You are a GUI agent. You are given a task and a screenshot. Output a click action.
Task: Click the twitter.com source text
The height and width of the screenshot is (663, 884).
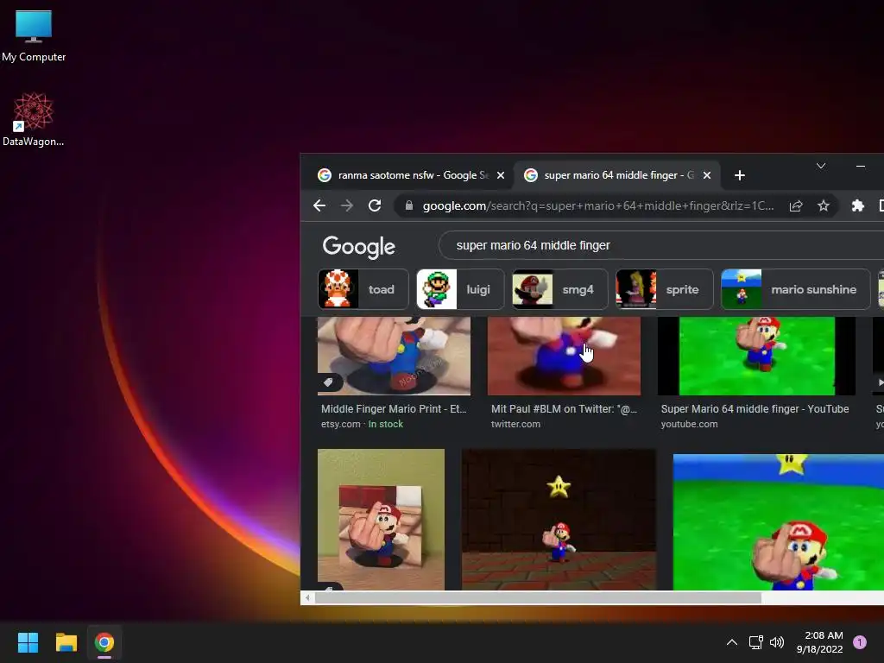(x=515, y=424)
